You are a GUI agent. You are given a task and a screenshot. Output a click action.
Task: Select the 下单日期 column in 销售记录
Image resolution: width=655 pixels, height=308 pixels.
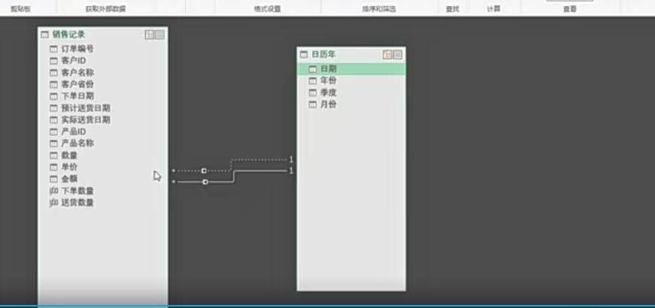click(x=77, y=96)
